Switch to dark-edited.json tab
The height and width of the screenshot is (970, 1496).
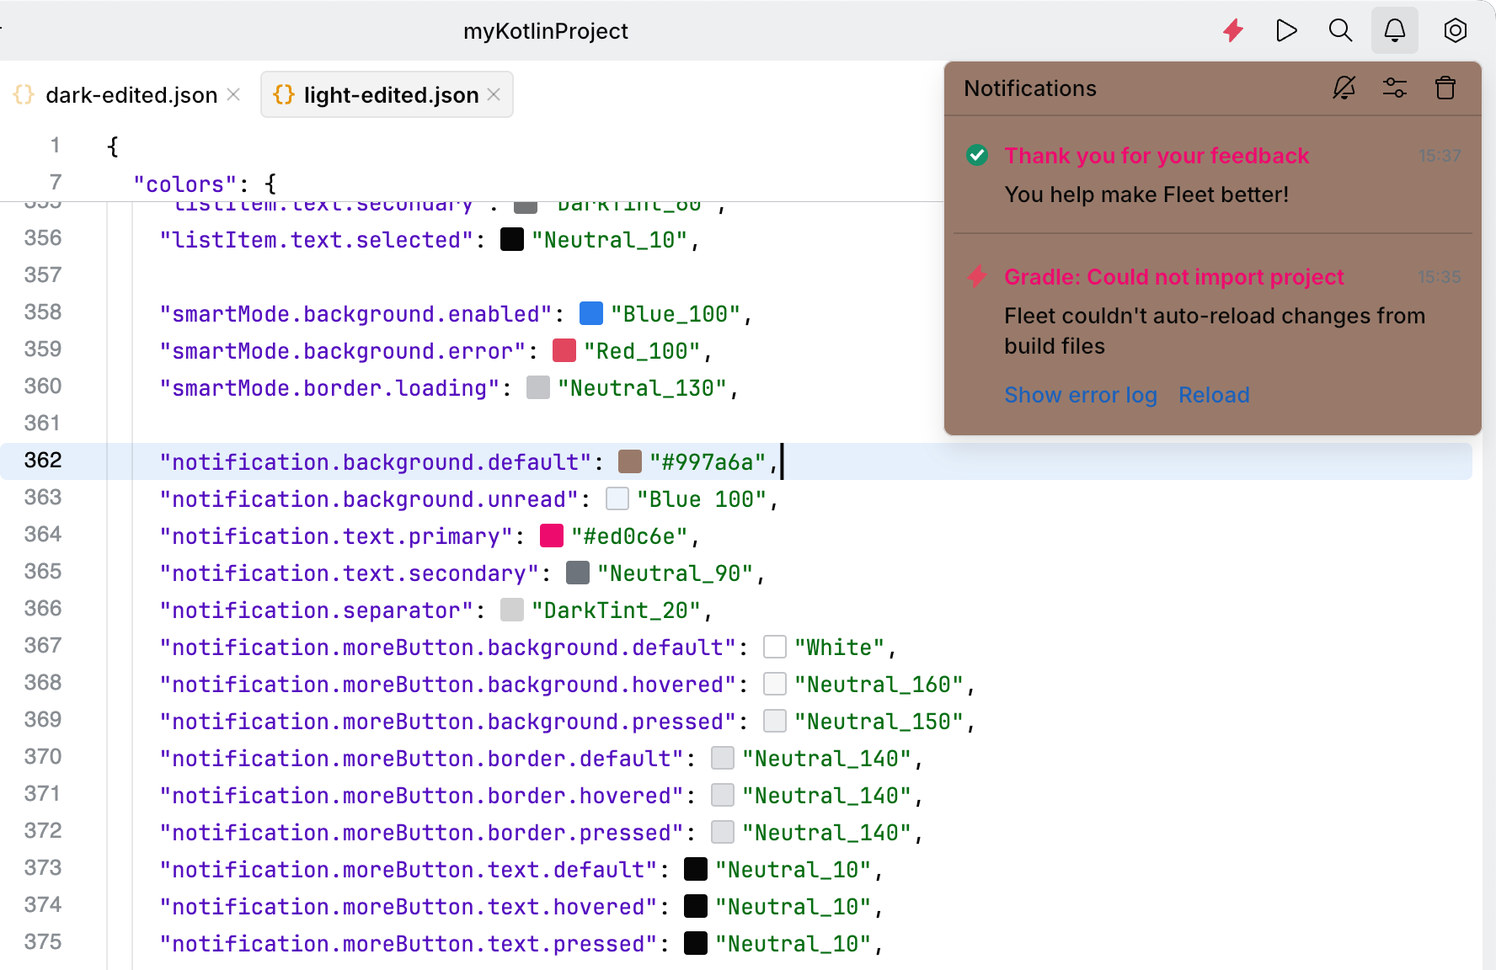[131, 95]
